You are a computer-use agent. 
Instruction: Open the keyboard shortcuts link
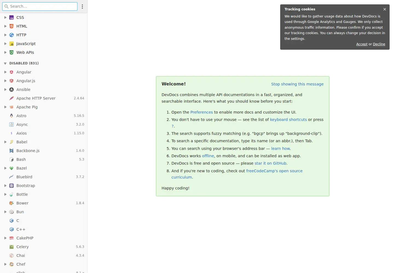(288, 120)
